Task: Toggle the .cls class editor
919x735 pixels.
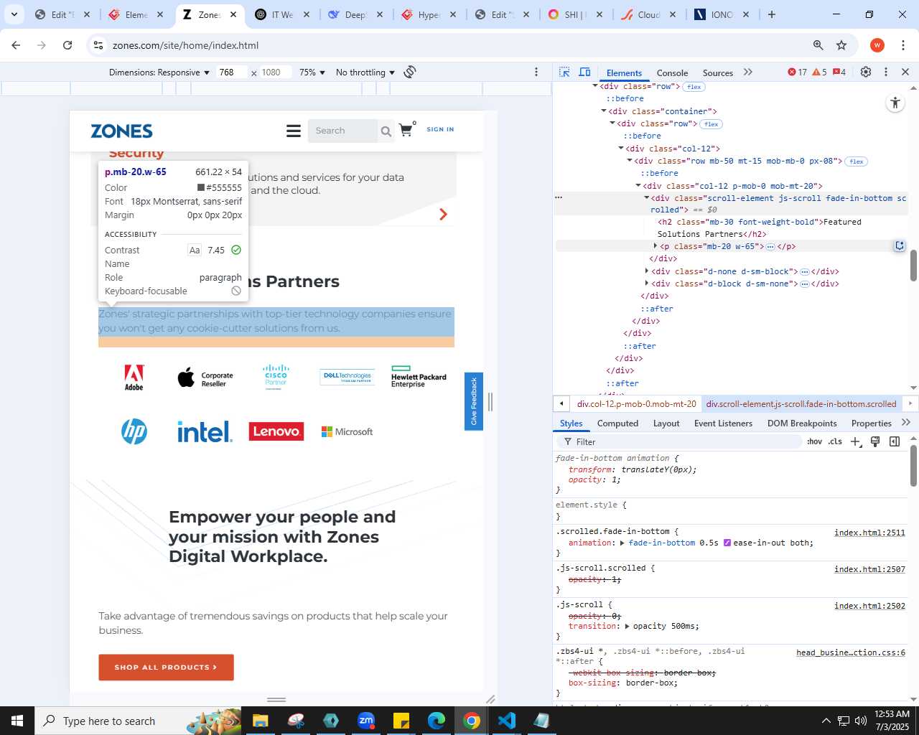Action: point(835,441)
